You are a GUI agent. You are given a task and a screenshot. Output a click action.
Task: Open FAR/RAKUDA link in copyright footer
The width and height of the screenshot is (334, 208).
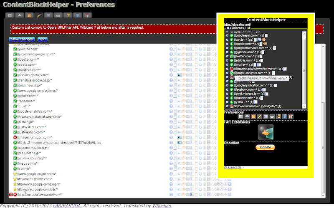click(67, 206)
